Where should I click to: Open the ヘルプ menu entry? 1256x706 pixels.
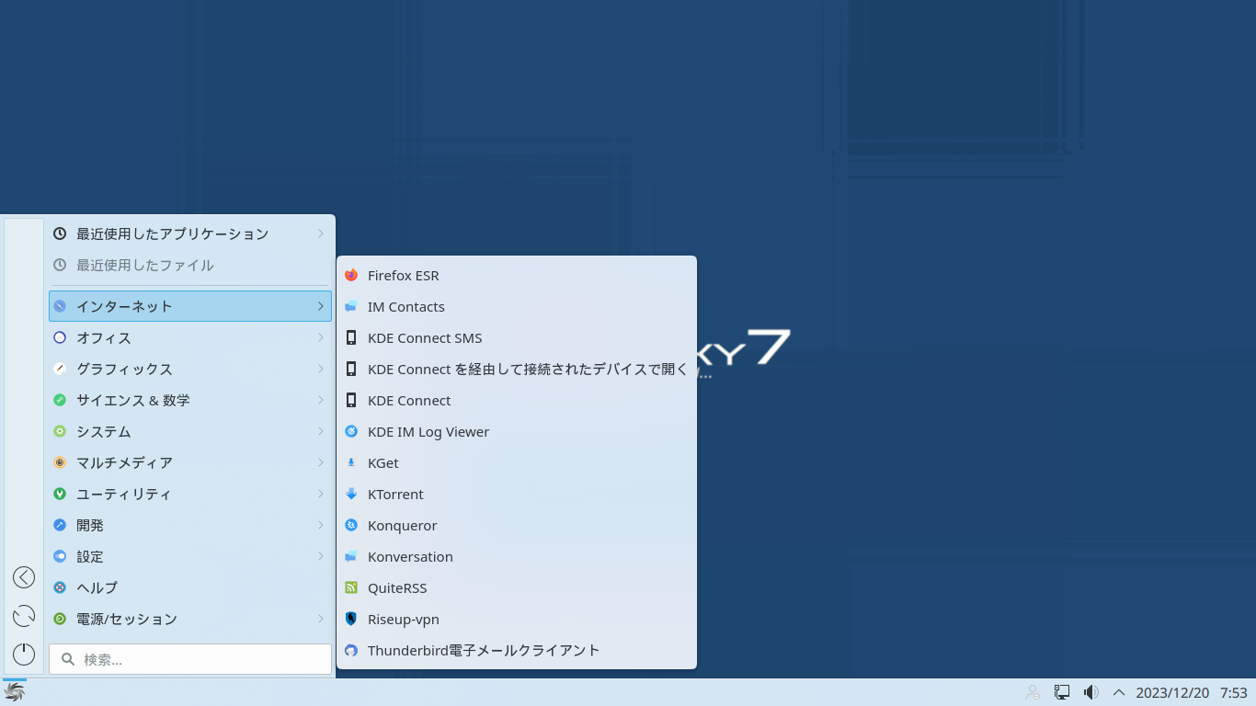click(x=190, y=587)
